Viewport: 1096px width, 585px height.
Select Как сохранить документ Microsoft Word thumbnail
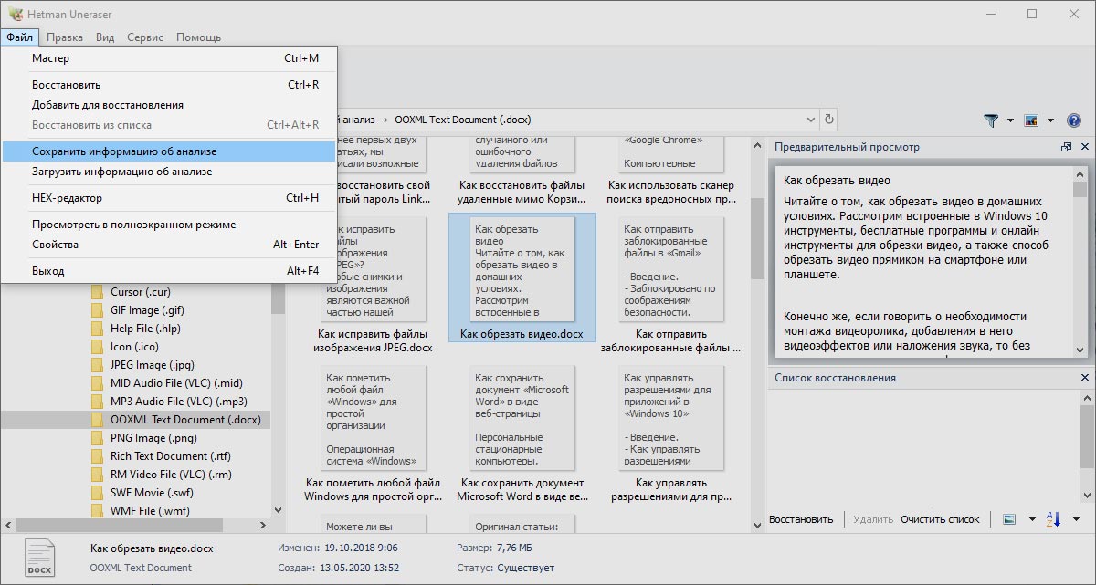(x=522, y=434)
